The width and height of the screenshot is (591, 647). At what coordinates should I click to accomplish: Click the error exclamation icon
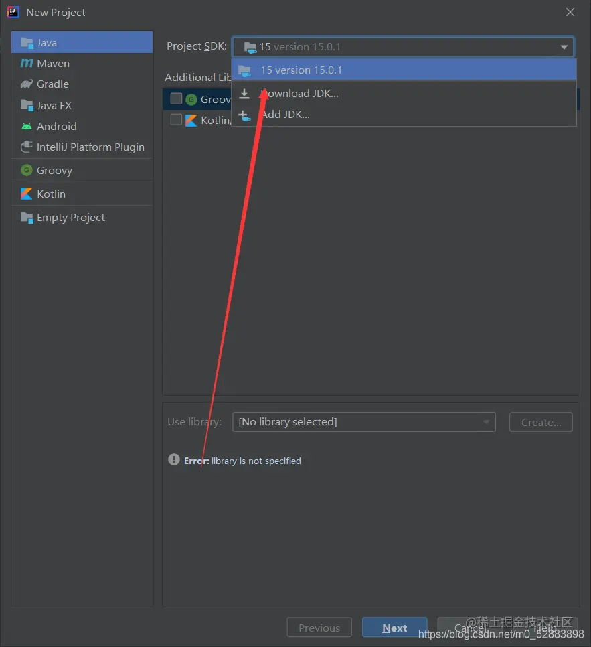173,459
